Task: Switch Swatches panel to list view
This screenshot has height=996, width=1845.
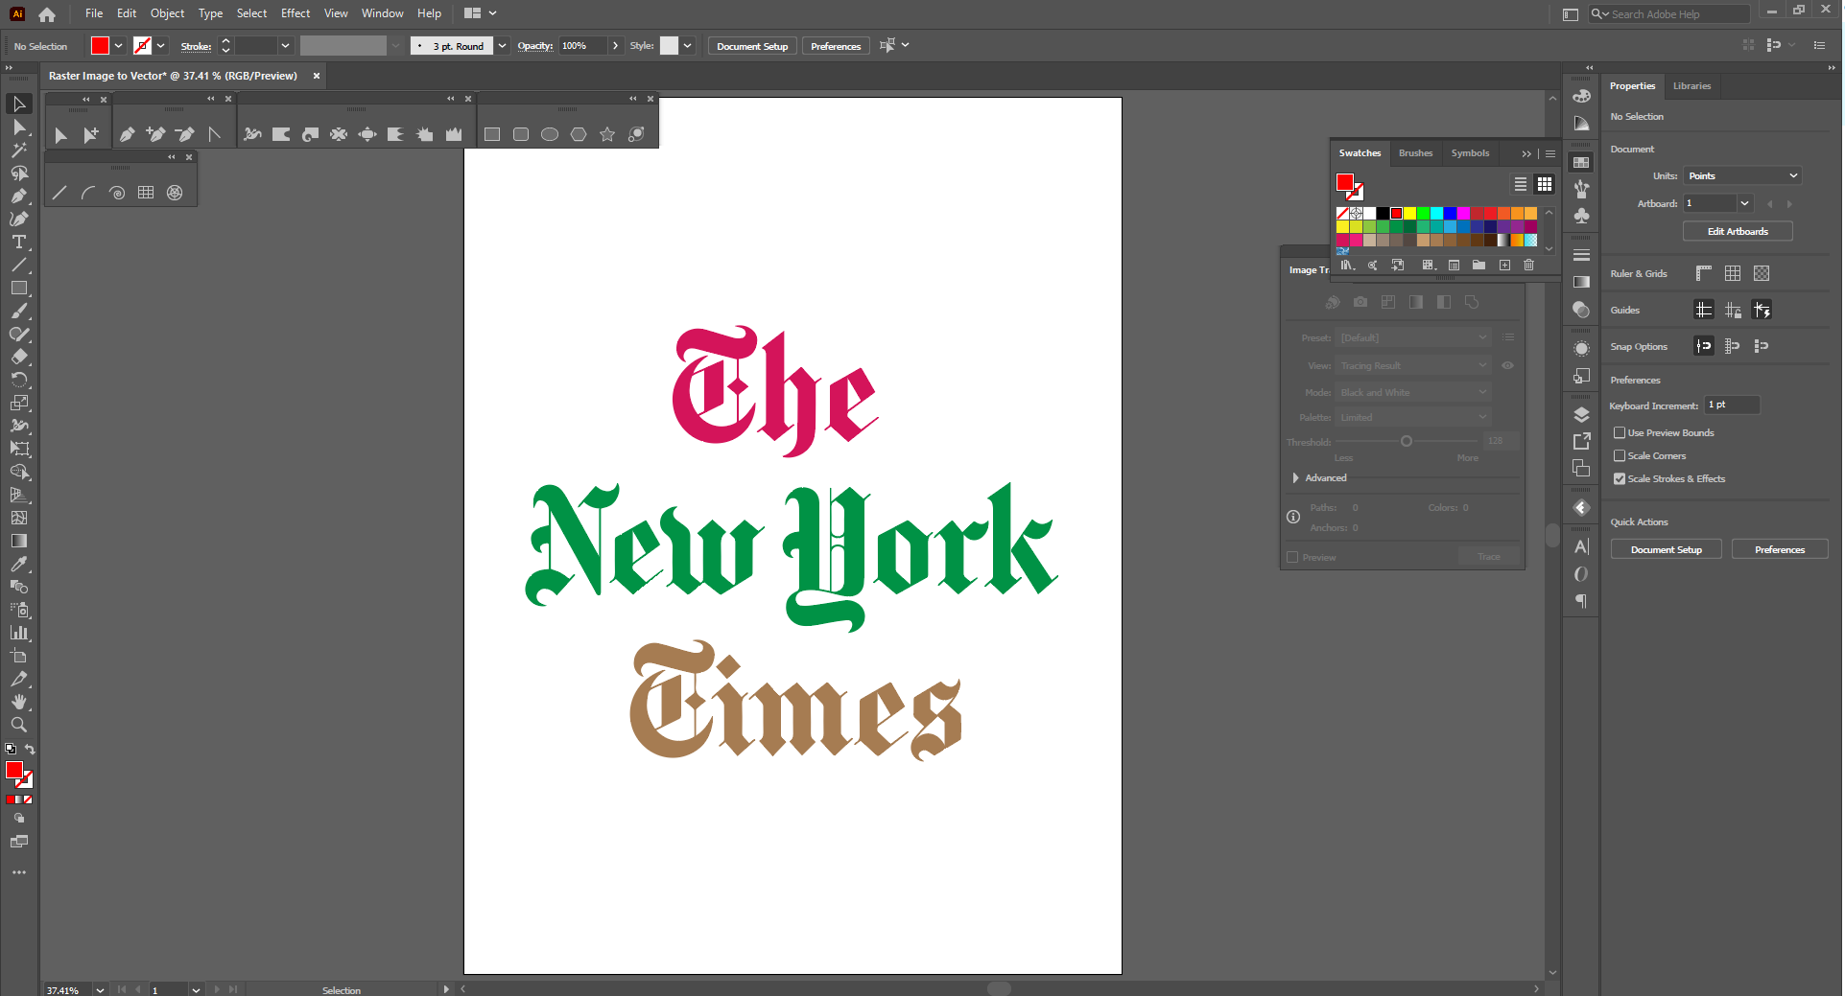Action: coord(1521,184)
